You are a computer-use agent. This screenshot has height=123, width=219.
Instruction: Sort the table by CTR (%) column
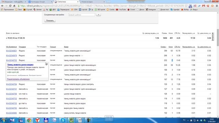177,47
